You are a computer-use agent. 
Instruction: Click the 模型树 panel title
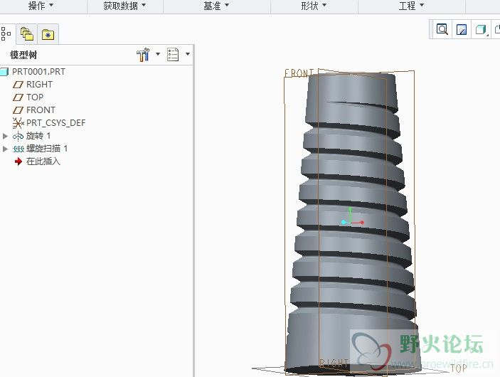coord(23,55)
